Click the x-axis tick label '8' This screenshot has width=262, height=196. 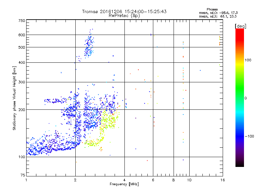click(174, 180)
